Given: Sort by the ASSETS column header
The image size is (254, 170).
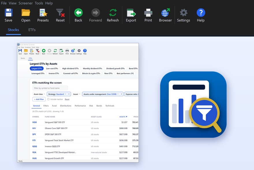Looking at the screenshot, I should tap(123, 117).
